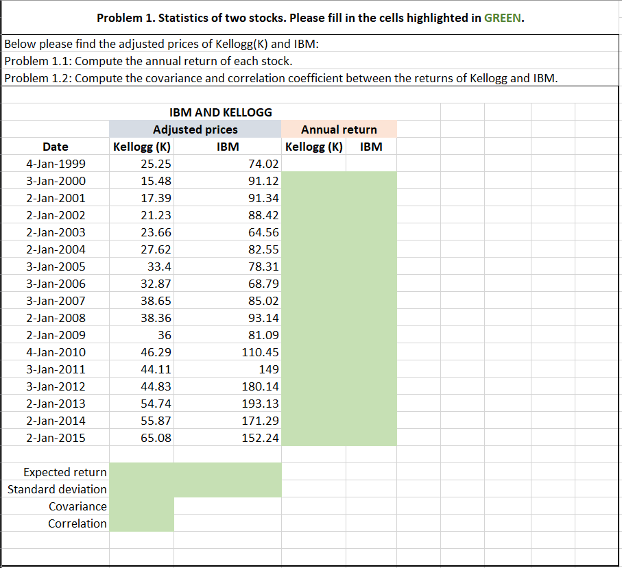Select green Kellogg Expected return cell
Viewport: 622px width, 568px height.
[142, 471]
